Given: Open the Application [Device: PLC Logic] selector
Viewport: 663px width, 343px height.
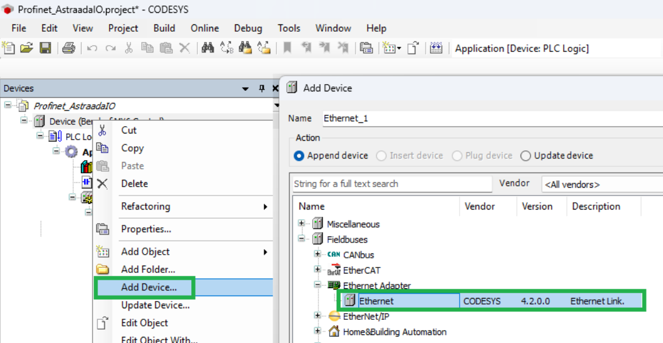Looking at the screenshot, I should click(557, 48).
